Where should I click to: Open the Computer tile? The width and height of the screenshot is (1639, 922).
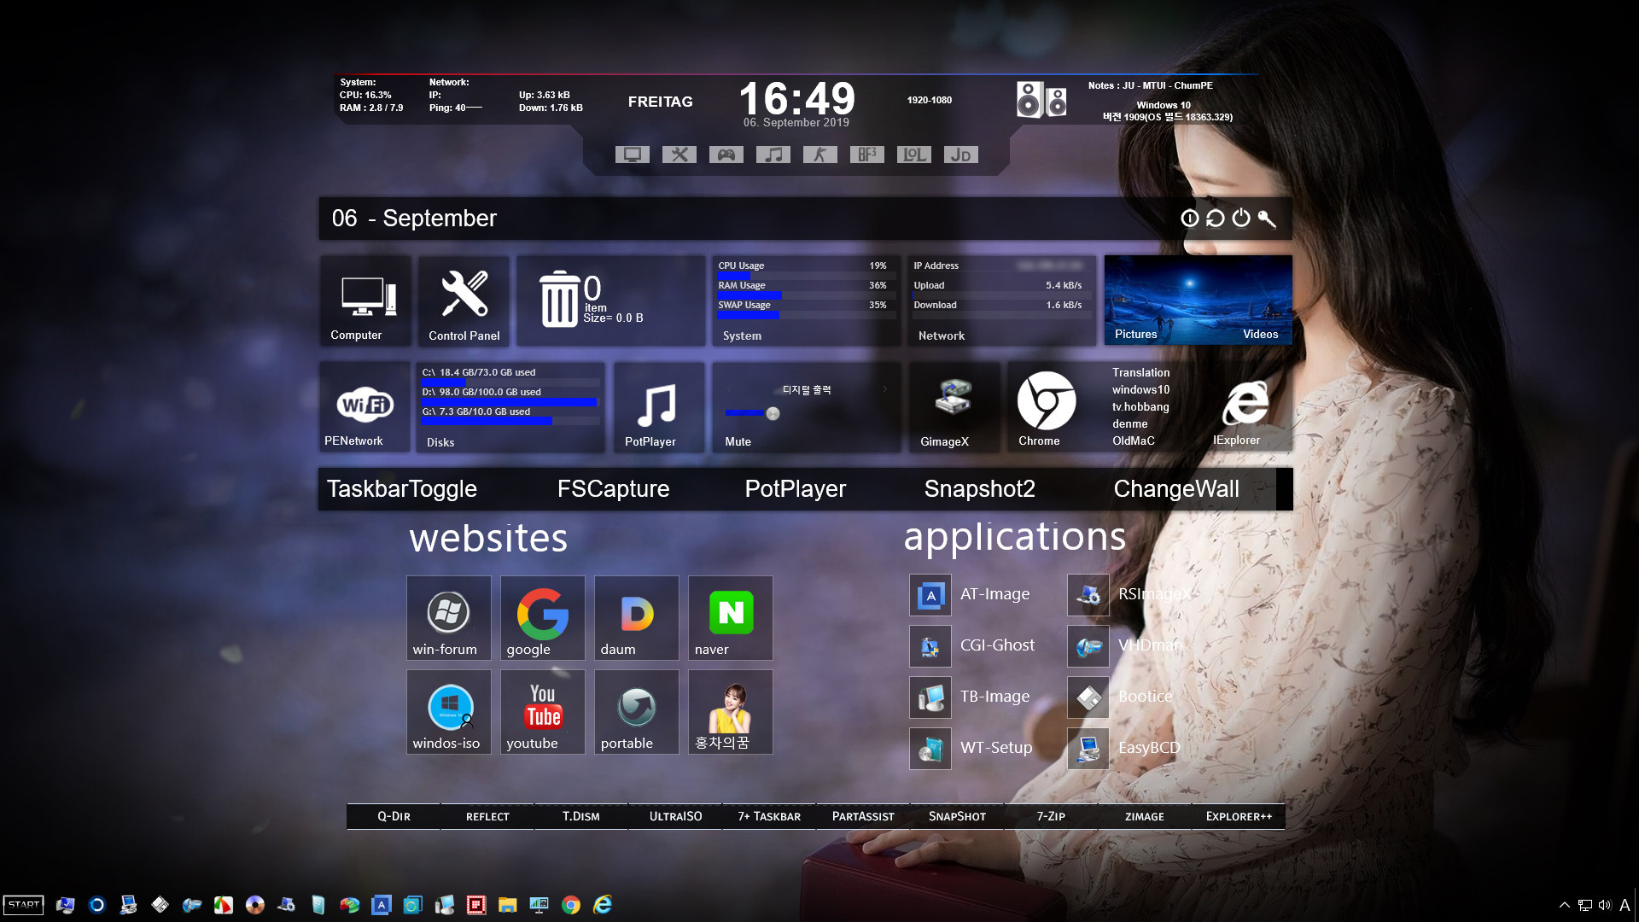367,301
